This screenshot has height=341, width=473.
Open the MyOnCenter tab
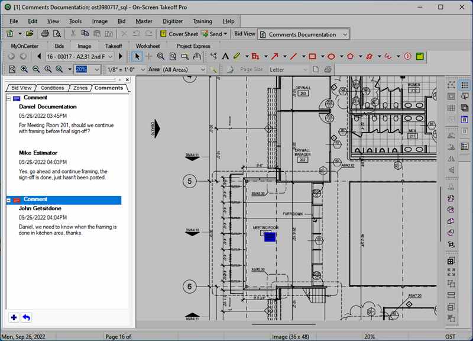24,46
